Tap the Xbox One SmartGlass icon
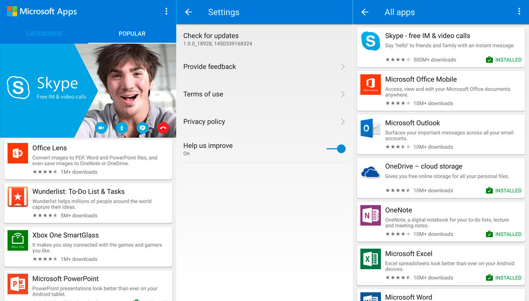This screenshot has height=301, width=529. coord(18,240)
